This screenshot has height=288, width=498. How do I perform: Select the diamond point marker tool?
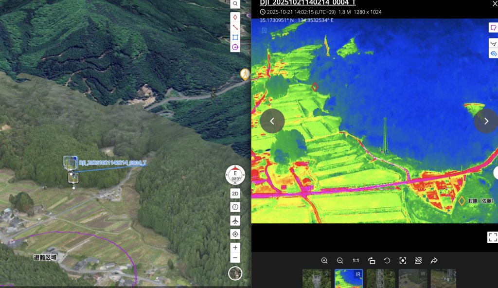click(235, 17)
